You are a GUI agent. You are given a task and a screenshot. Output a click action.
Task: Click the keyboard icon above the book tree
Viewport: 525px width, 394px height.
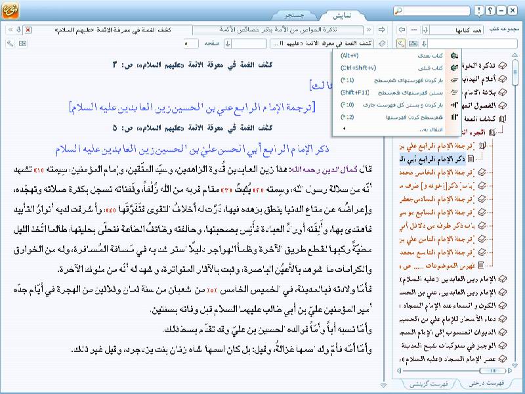[x=413, y=43]
